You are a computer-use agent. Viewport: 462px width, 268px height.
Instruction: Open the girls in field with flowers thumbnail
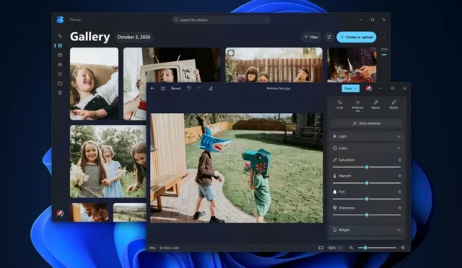[x=108, y=161]
